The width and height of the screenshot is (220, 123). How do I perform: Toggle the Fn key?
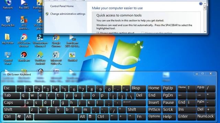(141, 117)
